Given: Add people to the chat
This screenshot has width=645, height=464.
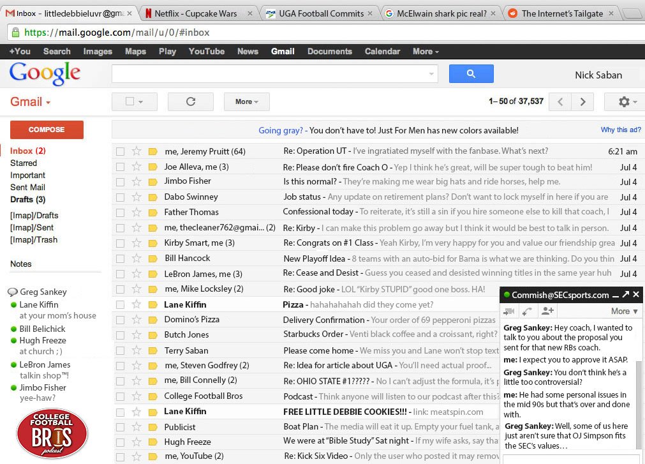Looking at the screenshot, I should tap(547, 311).
